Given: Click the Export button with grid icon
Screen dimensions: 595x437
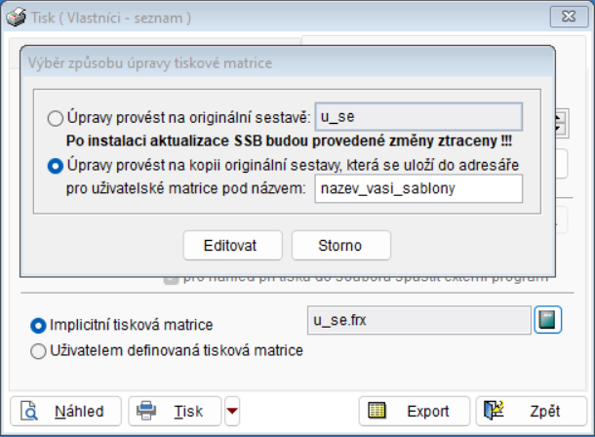Looking at the screenshot, I should pyautogui.click(x=411, y=411).
